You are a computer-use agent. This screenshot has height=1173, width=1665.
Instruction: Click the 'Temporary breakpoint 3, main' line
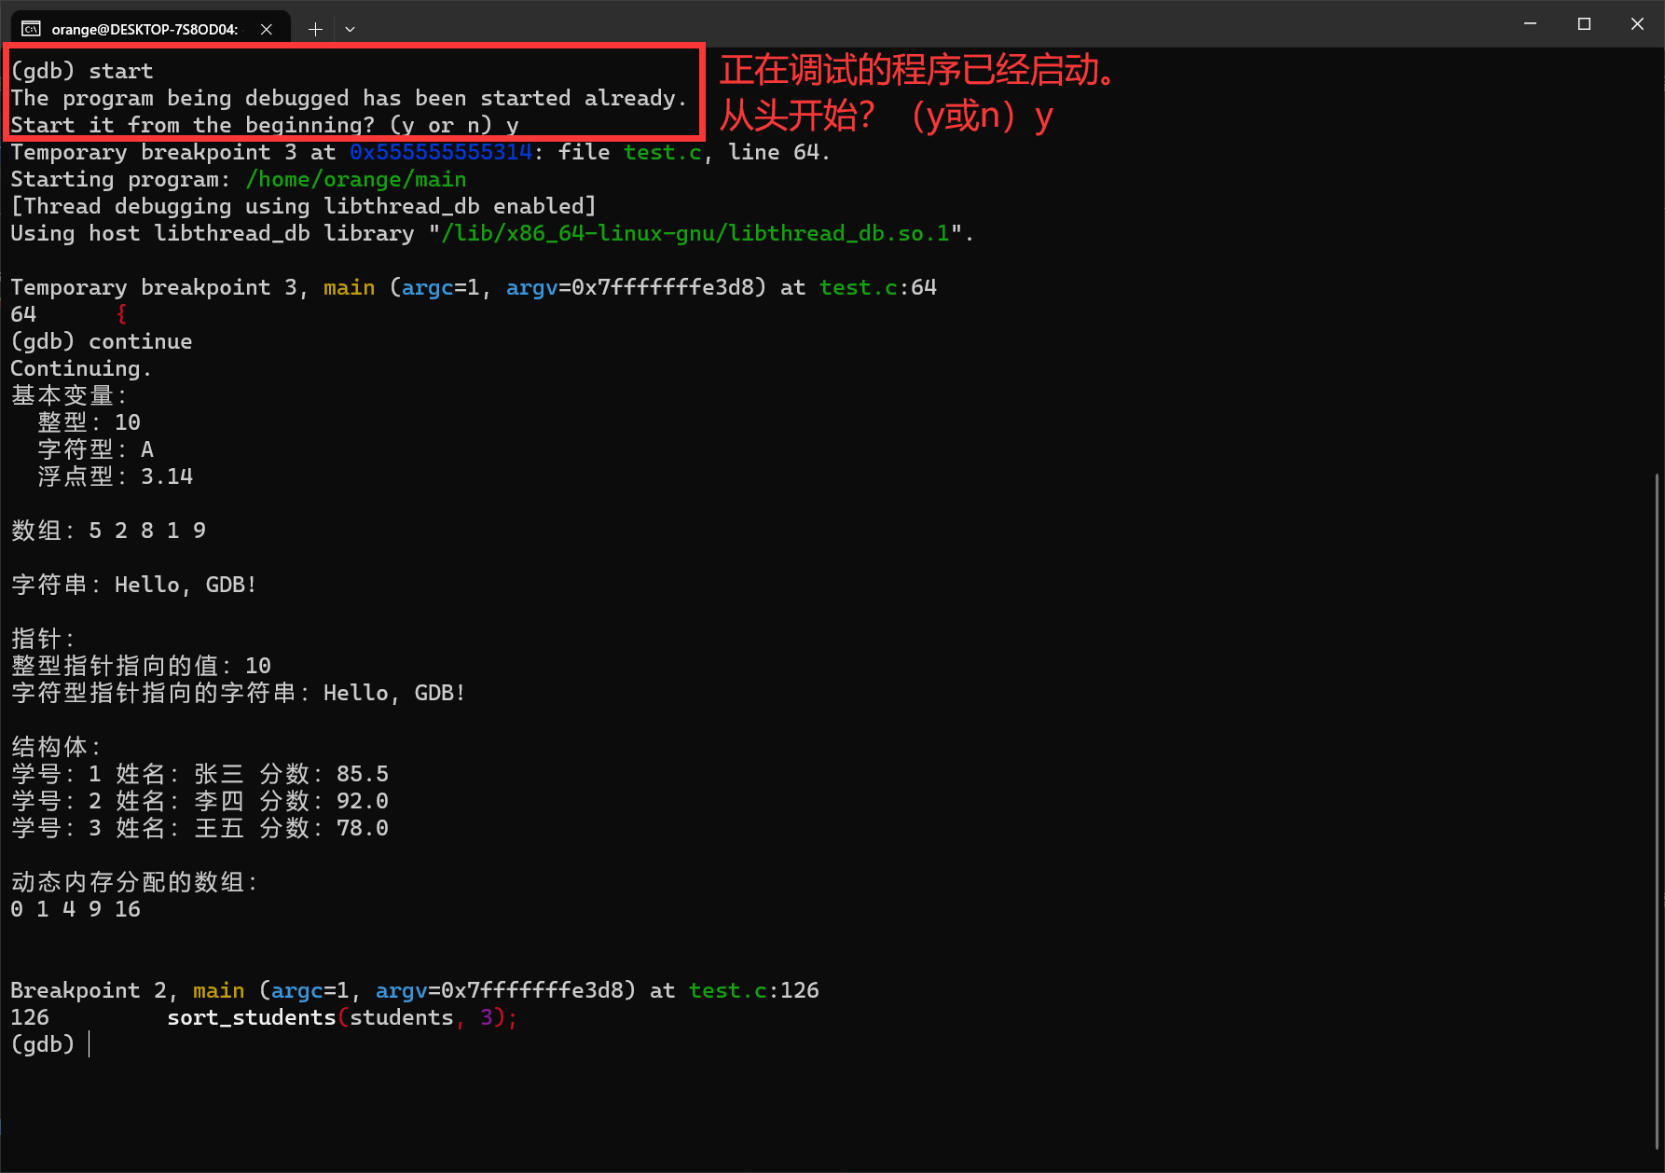pyautogui.click(x=474, y=287)
